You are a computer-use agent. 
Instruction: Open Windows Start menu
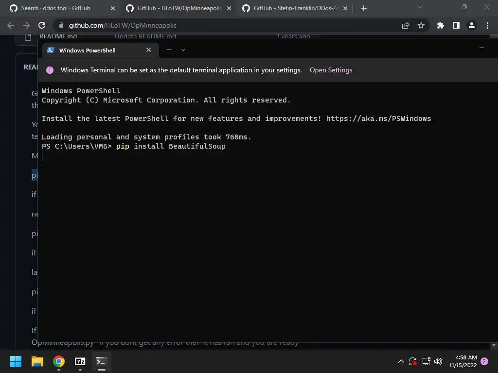tap(16, 361)
